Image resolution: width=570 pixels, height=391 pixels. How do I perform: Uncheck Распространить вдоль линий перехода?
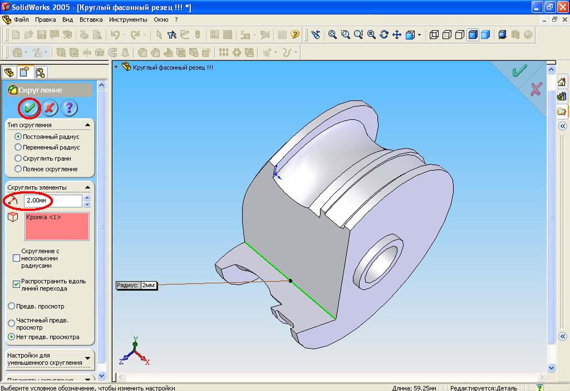(16, 284)
